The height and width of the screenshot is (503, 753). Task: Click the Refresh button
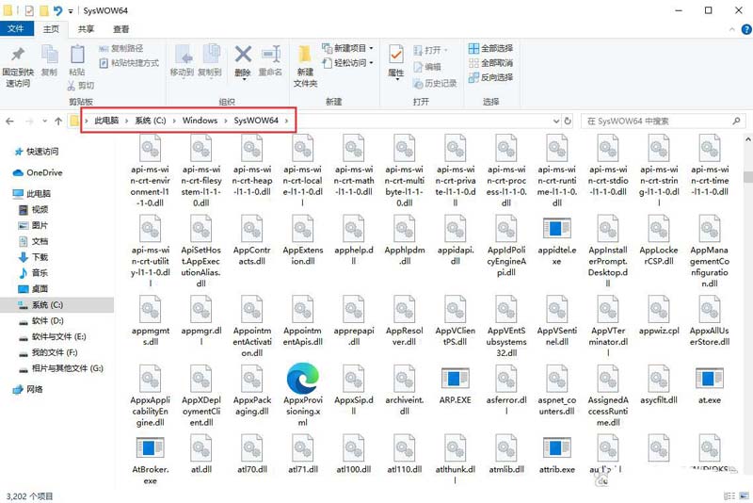(x=568, y=122)
